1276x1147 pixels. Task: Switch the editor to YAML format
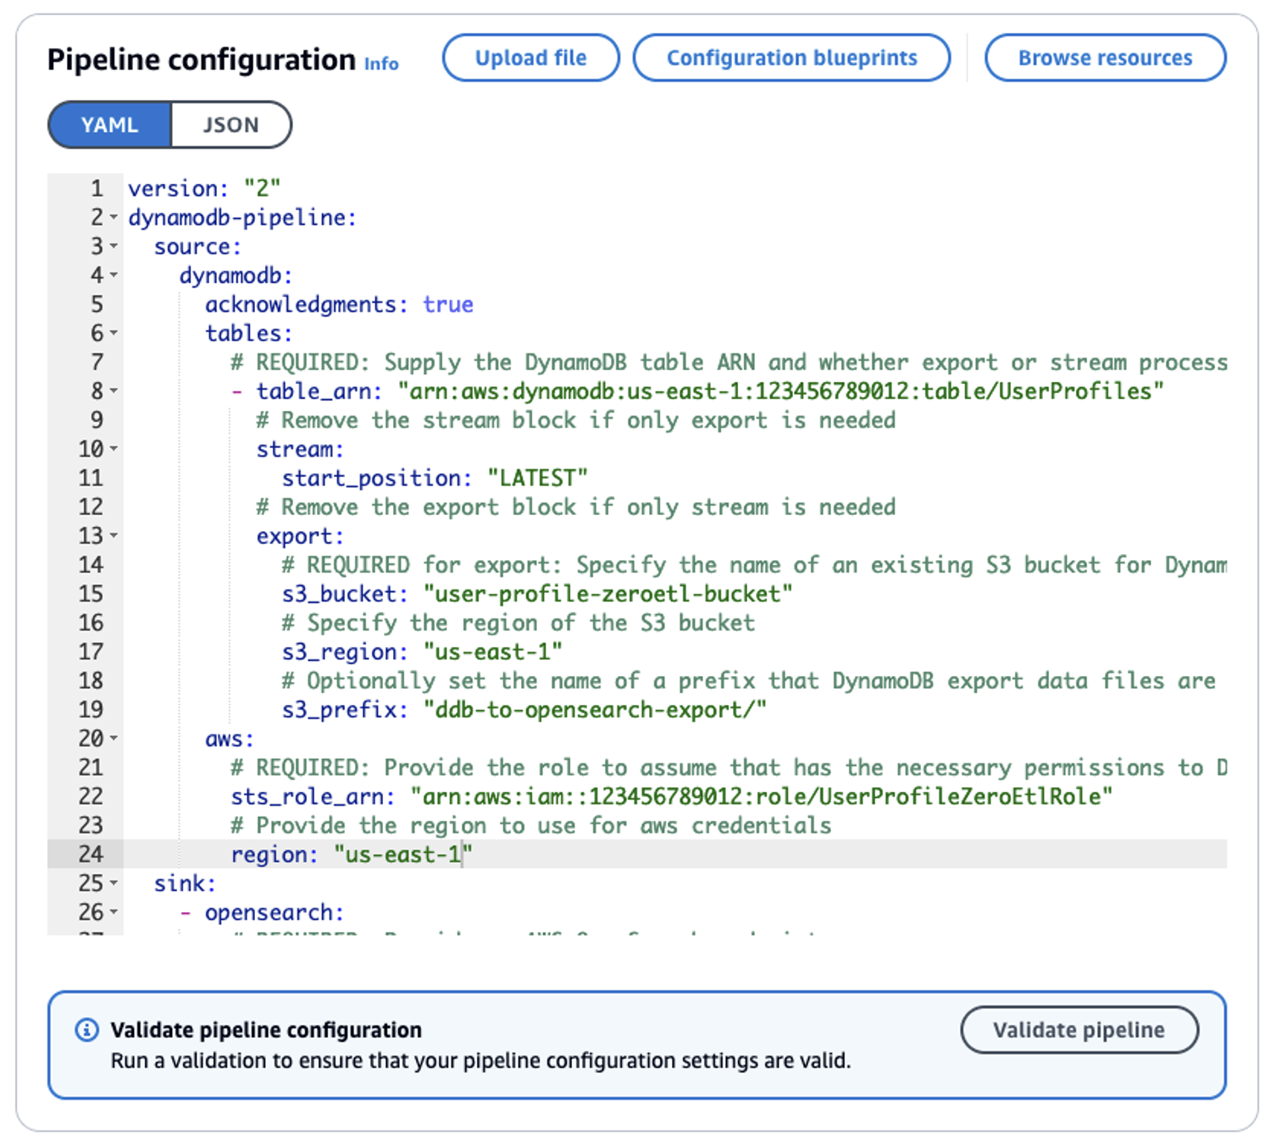click(x=109, y=125)
